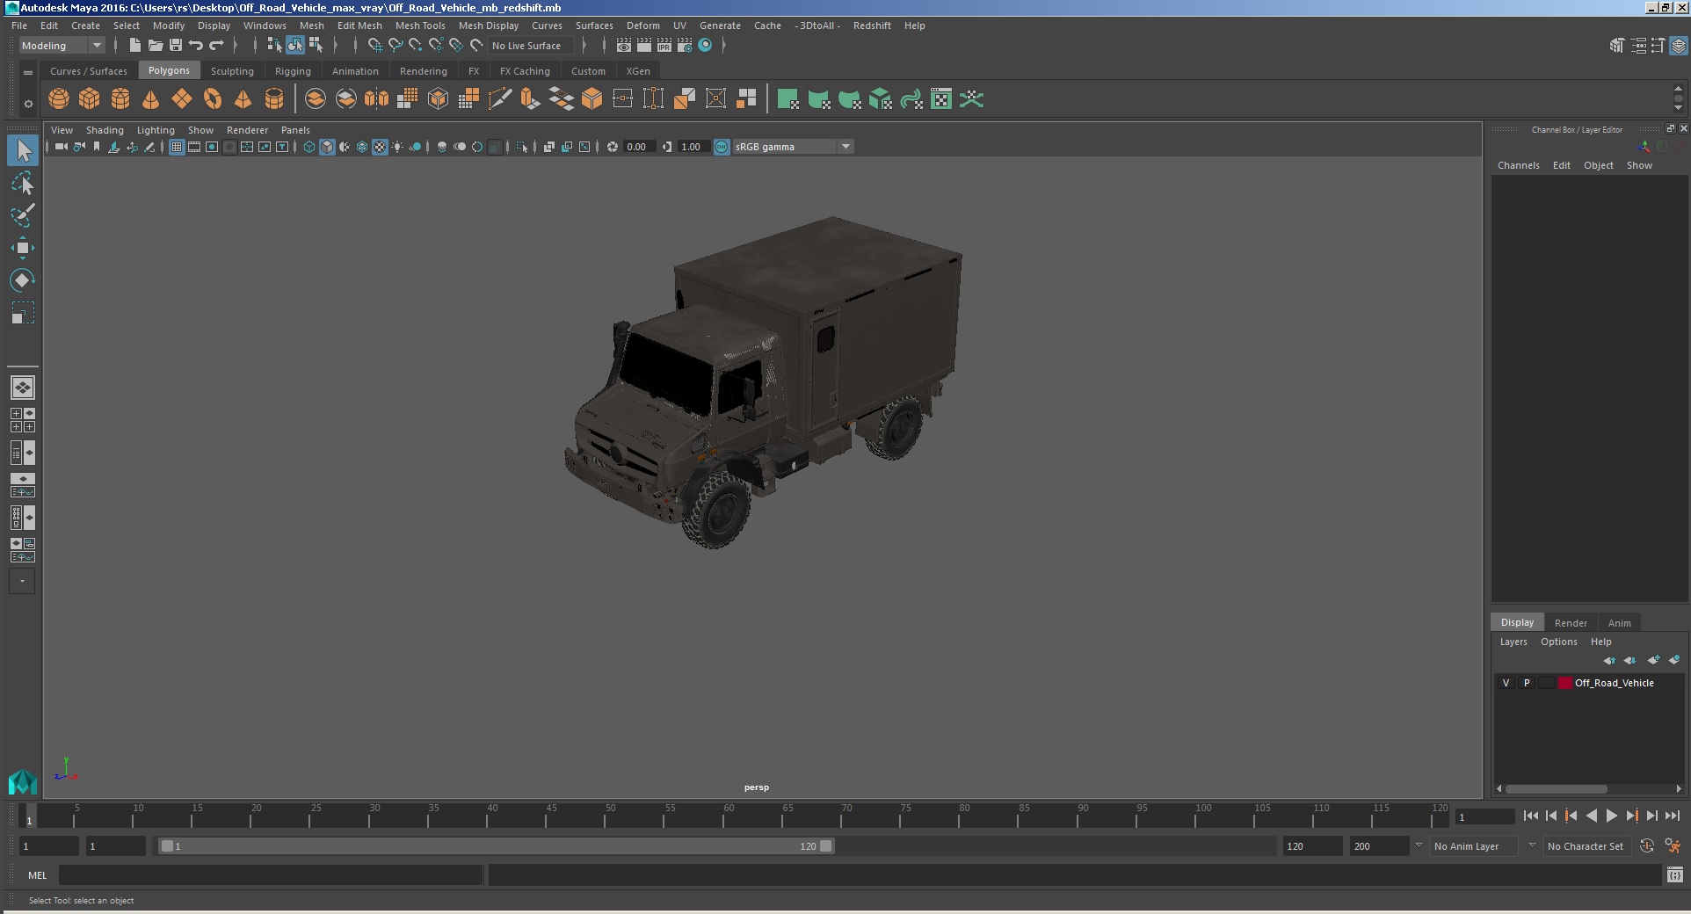Create a polygon pipe from the shelf
Screen dimensions: 1691x914
coord(274,99)
